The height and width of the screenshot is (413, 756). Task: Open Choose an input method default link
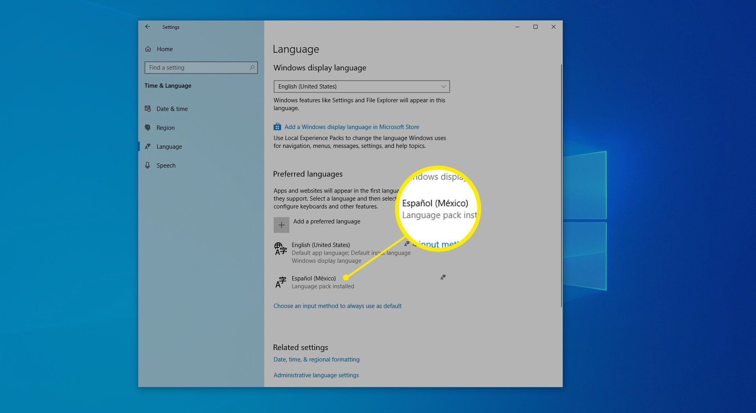click(x=337, y=306)
